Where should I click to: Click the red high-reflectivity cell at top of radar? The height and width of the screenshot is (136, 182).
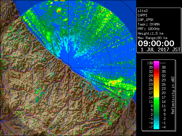tap(59, 11)
